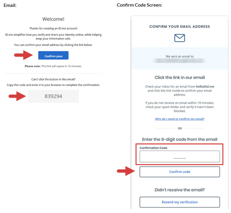This screenshot has width=231, height=213.
Task: Click 'Enter the 6-digit code from the email' heading
Action: click(x=180, y=139)
